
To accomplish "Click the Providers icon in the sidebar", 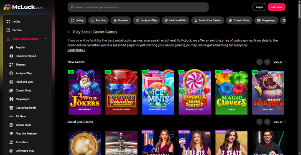I will (x=11, y=142).
